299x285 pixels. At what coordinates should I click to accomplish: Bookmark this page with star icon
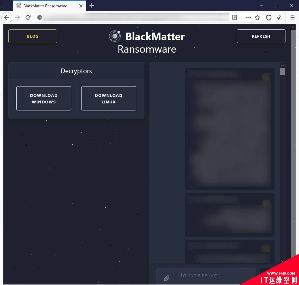[x=257, y=17]
